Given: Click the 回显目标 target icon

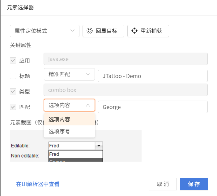Looking at the screenshot, I should (90, 31).
